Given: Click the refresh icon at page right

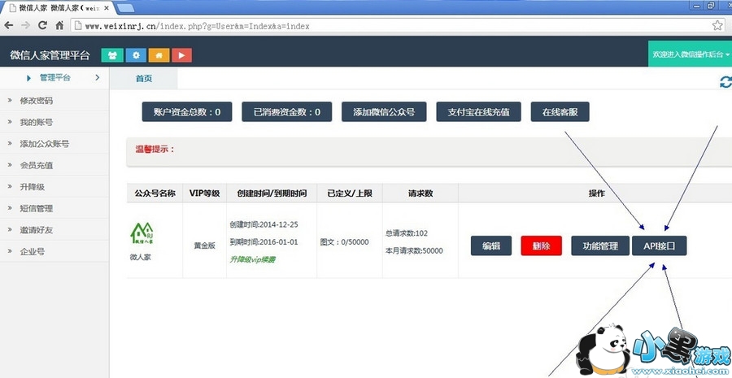Looking at the screenshot, I should pos(725,82).
